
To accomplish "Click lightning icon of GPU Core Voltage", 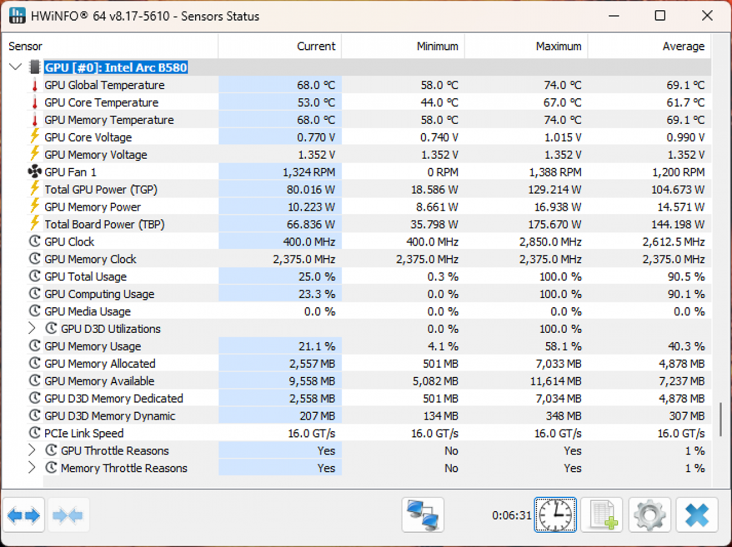I will pos(35,136).
